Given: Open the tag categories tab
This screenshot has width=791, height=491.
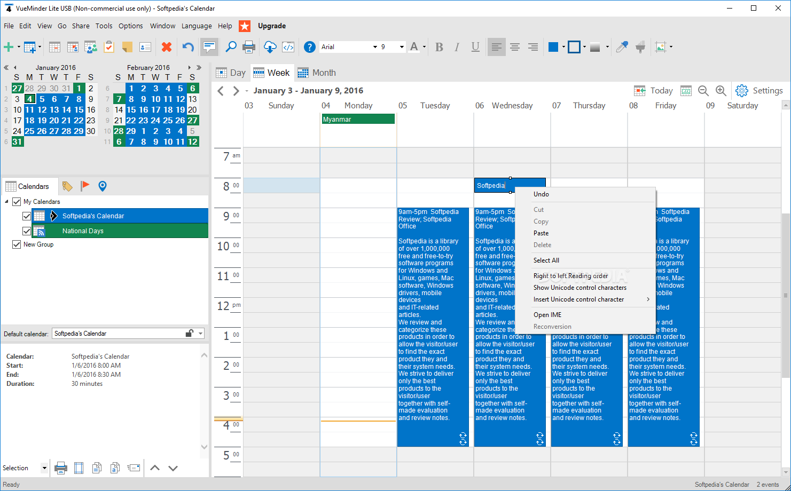Looking at the screenshot, I should 67,186.
